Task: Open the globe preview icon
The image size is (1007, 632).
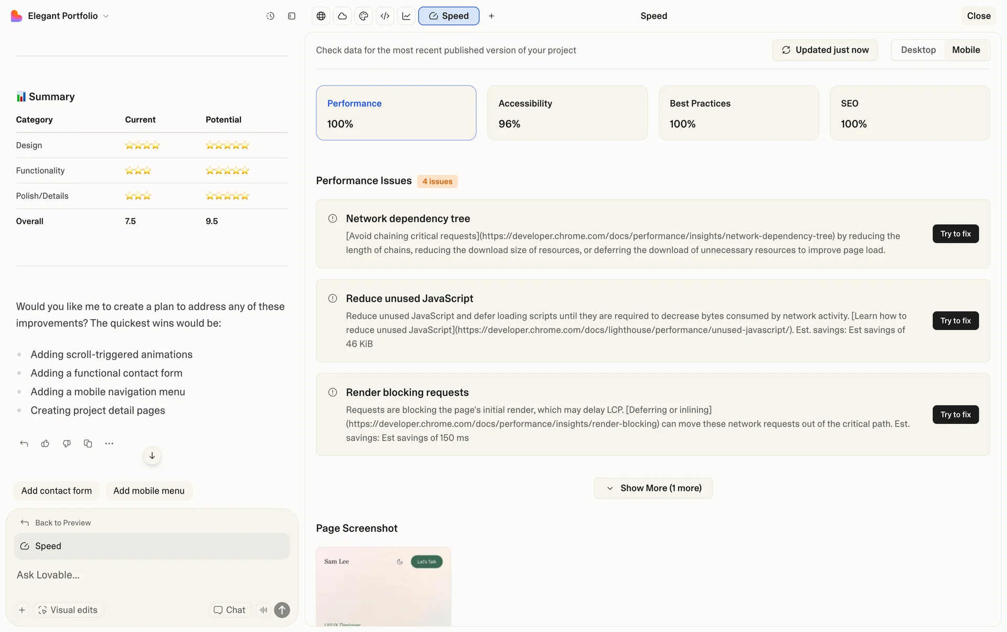Action: coord(321,16)
